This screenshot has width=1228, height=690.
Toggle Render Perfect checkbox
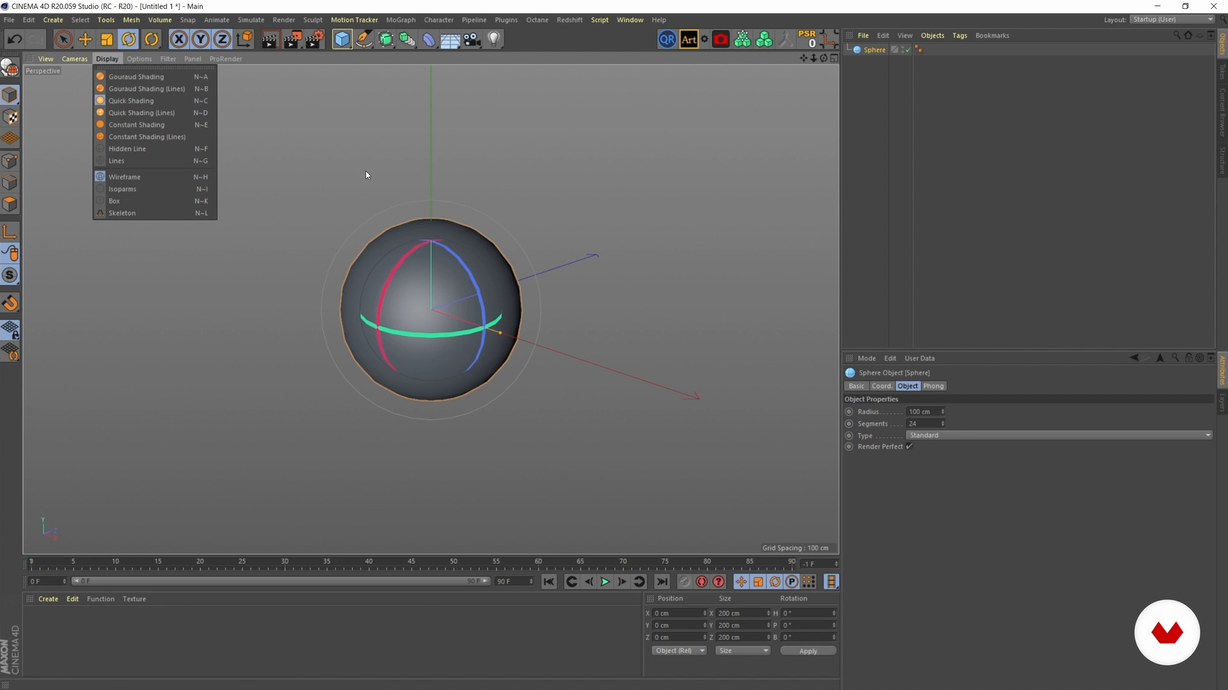pos(909,447)
